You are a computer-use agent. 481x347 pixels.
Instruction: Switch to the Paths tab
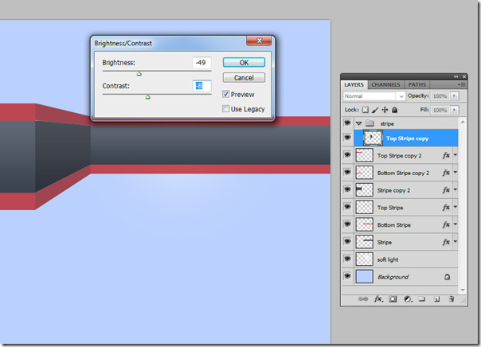[x=416, y=84]
